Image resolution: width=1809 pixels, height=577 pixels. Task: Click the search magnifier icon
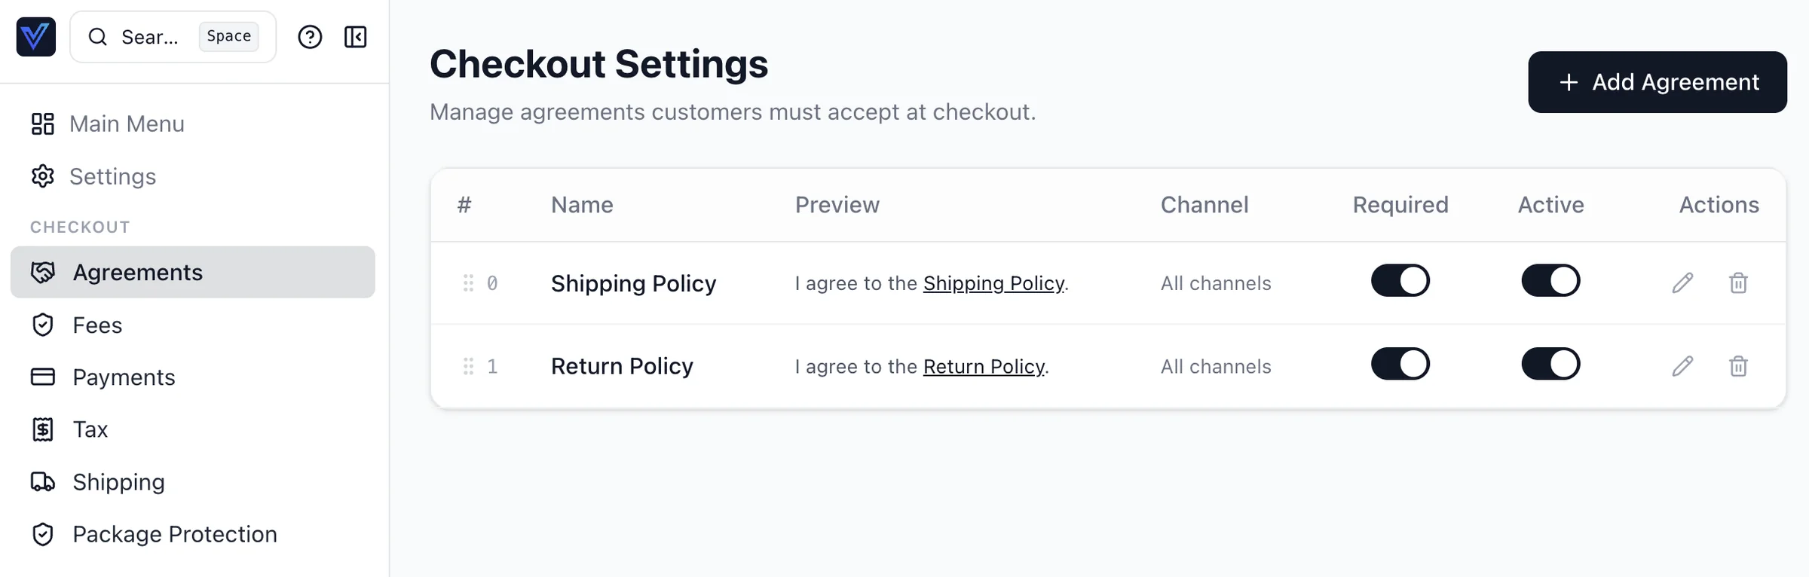[x=98, y=36]
